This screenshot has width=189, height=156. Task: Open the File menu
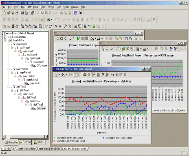pos(4,7)
